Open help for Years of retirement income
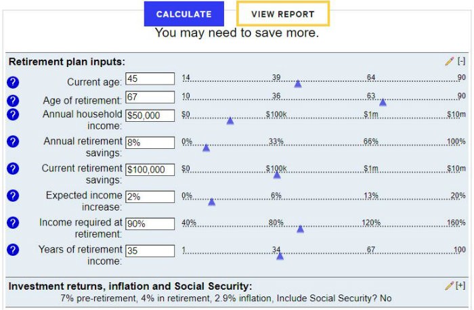Screen dimensions: 474x310 point(13,250)
